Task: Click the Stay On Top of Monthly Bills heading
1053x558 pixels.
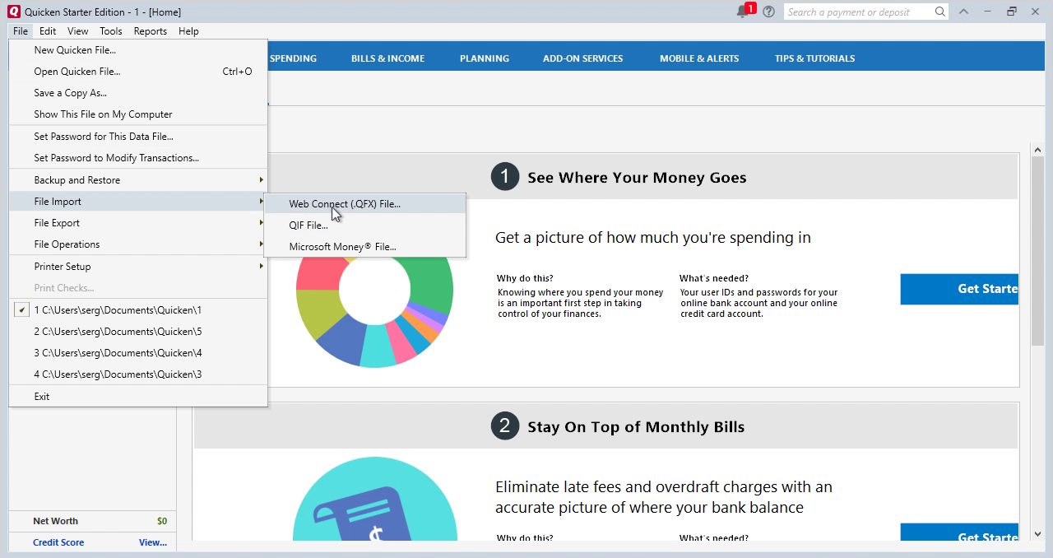Action: point(636,427)
